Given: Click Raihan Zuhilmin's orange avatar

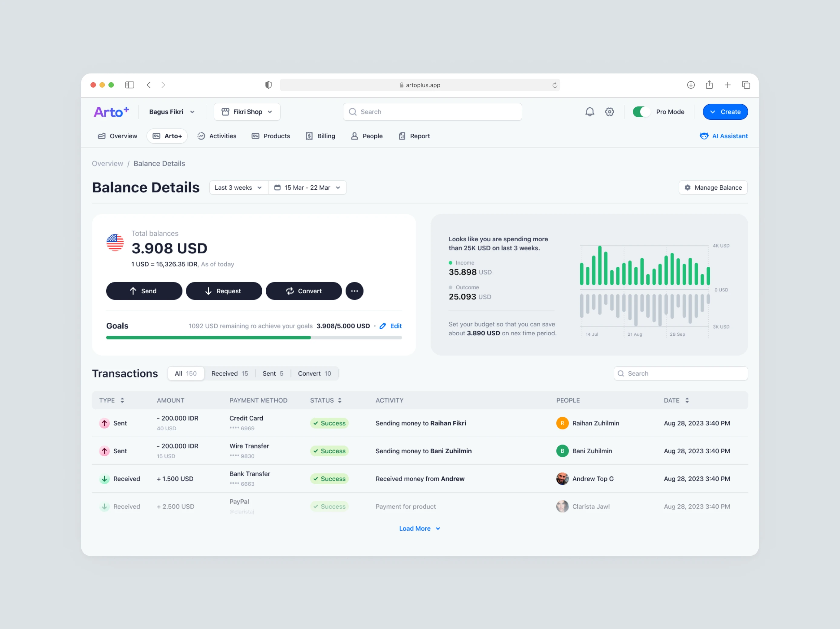Looking at the screenshot, I should 562,423.
